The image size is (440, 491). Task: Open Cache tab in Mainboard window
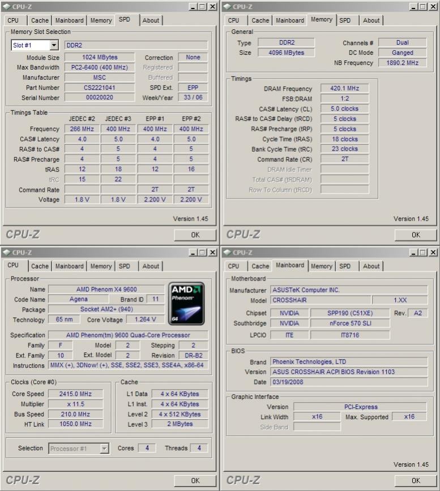coord(260,266)
